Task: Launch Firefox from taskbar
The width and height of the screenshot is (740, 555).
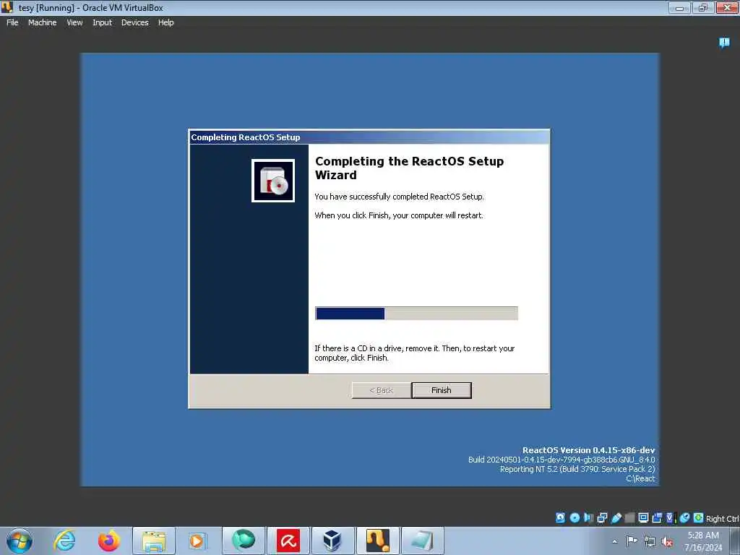Action: tap(108, 541)
